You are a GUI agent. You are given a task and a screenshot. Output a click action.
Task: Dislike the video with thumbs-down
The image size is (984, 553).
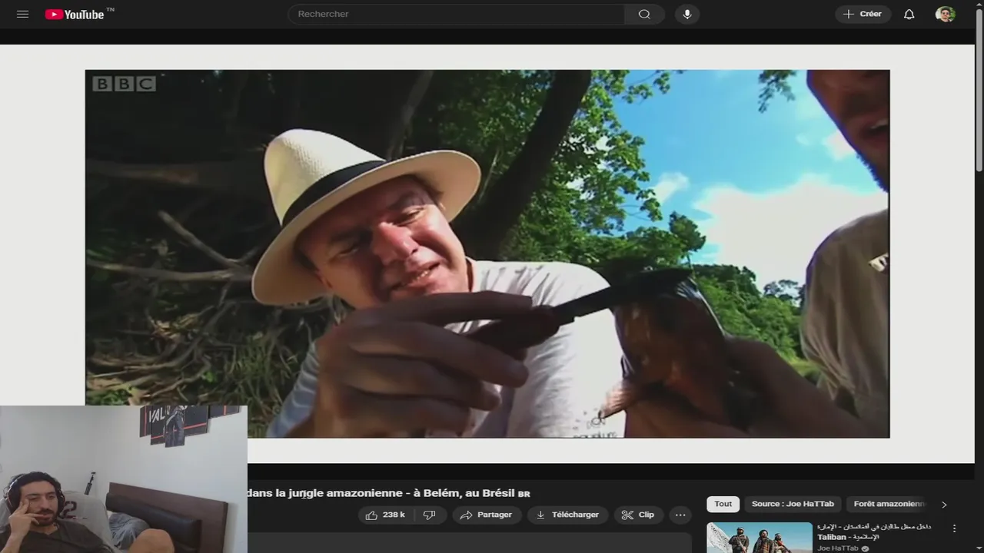tap(430, 515)
